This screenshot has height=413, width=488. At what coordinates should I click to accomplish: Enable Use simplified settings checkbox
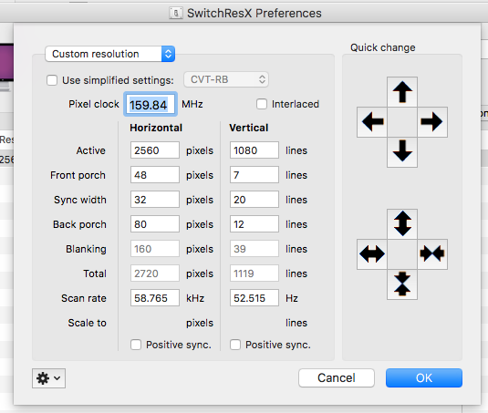[52, 80]
